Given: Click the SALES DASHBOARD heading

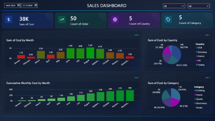Looking at the screenshot, I should (x=107, y=6).
